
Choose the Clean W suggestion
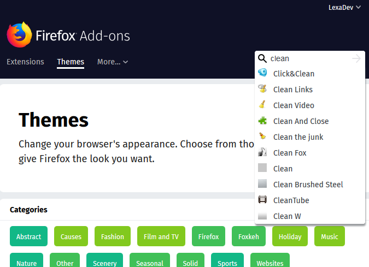tap(287, 216)
